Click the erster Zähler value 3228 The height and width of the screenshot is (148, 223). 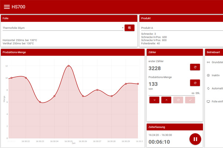tap(155, 68)
